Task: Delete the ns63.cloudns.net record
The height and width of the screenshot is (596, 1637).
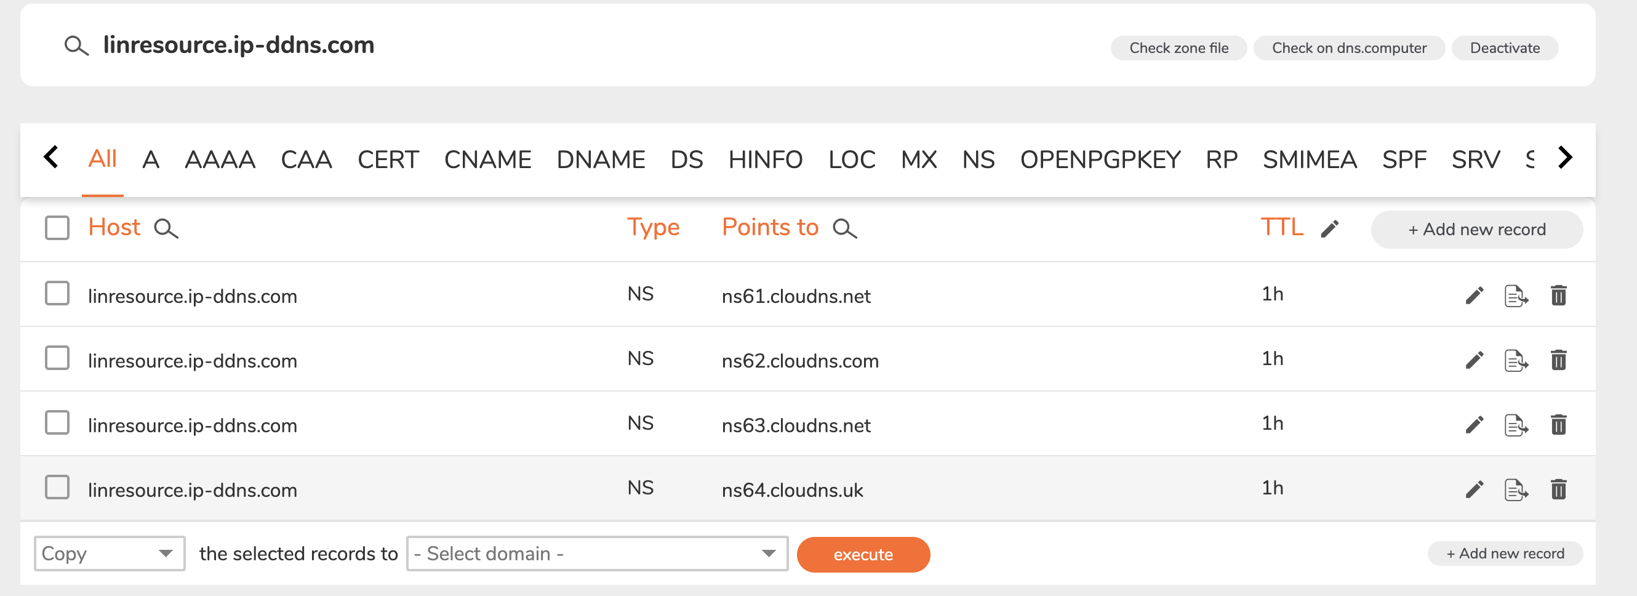Action: (x=1558, y=425)
